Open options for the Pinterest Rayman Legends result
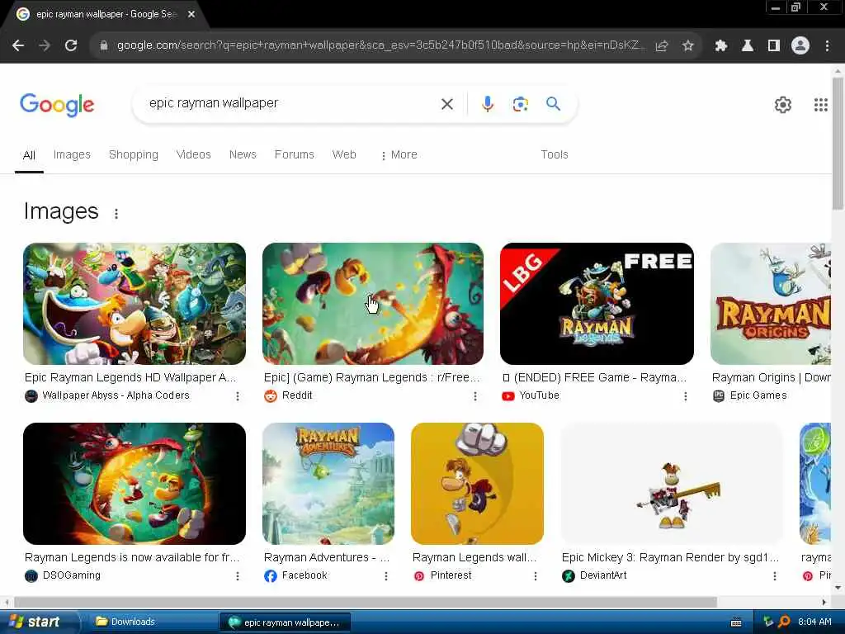Screen dimensions: 845x634 [x=536, y=576]
